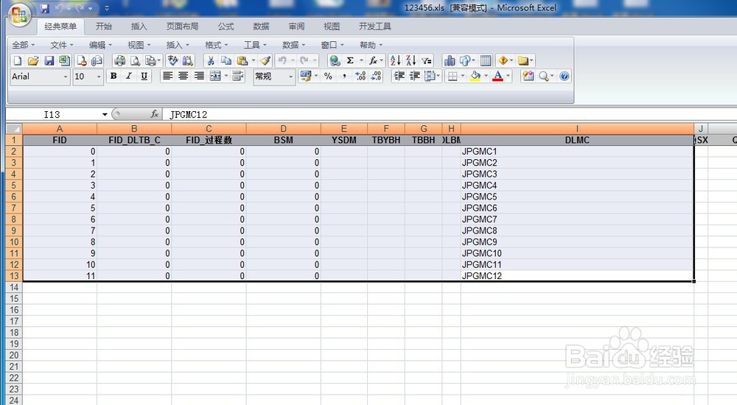Activate the format painter brush
This screenshot has width=737, height=405.
(x=265, y=60)
